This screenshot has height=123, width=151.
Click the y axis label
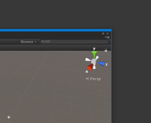point(94,49)
